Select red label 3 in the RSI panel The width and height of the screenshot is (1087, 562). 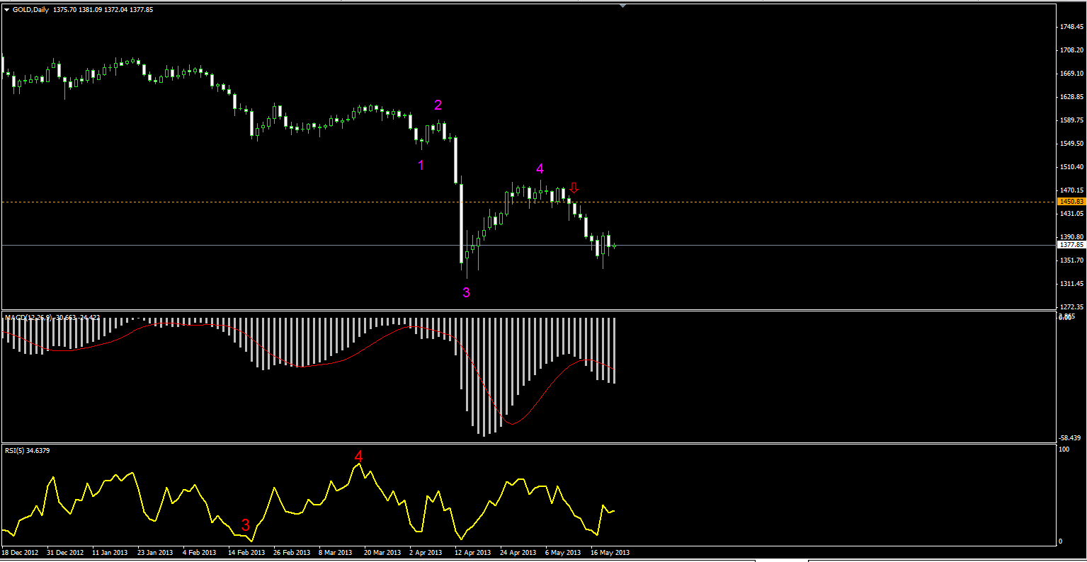pyautogui.click(x=246, y=525)
